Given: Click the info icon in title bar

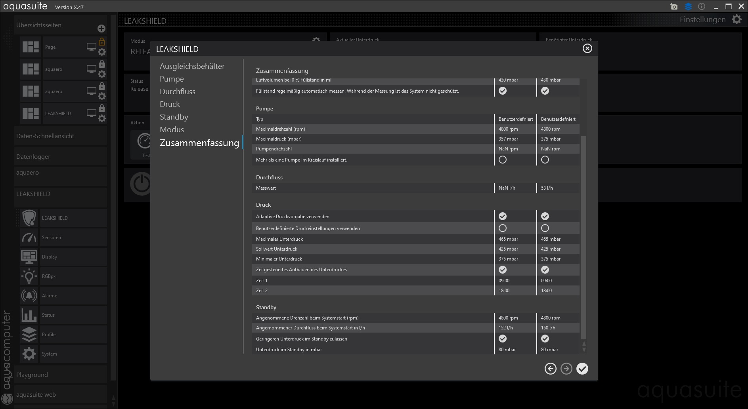Looking at the screenshot, I should (702, 7).
